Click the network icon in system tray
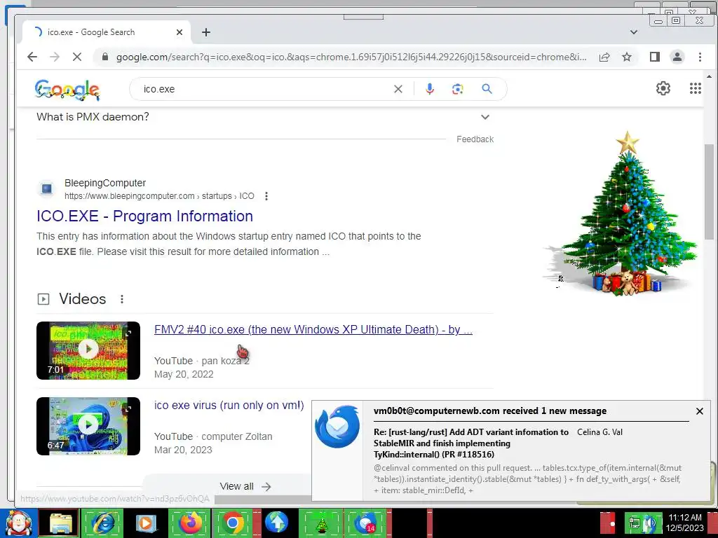Screen dimensions: 718x538 coord(635,523)
